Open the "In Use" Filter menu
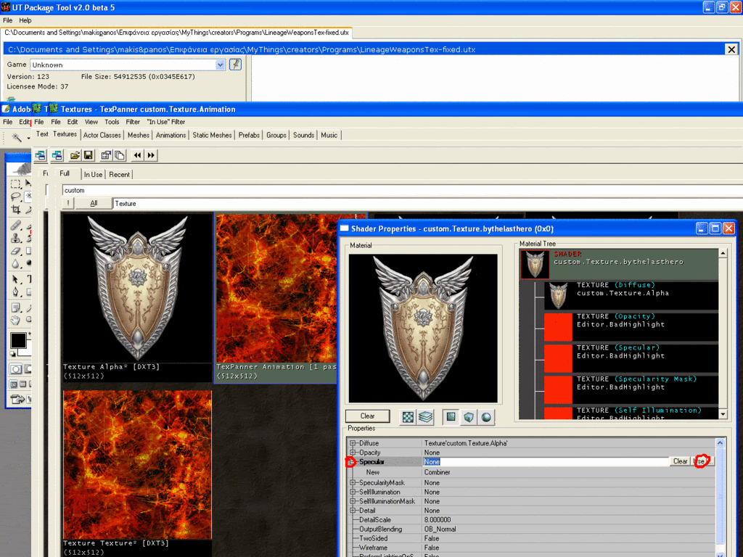This screenshot has height=557, width=743. coord(165,122)
